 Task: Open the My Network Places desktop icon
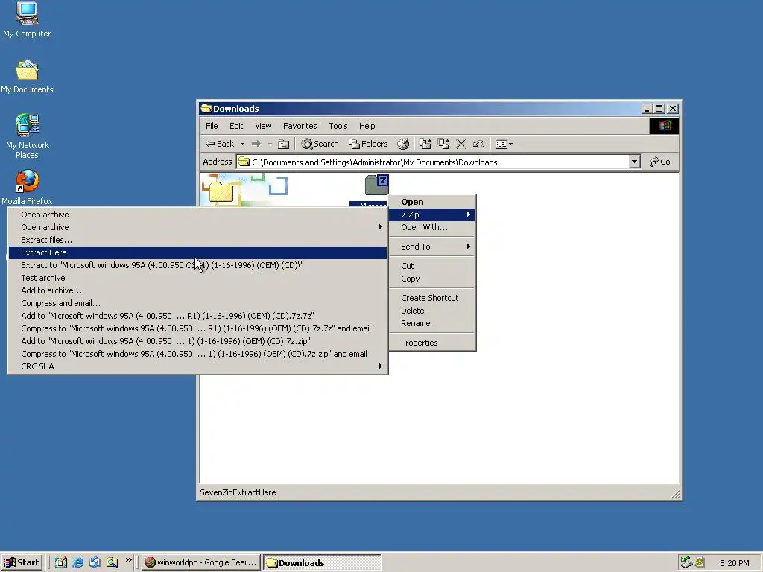(x=28, y=136)
